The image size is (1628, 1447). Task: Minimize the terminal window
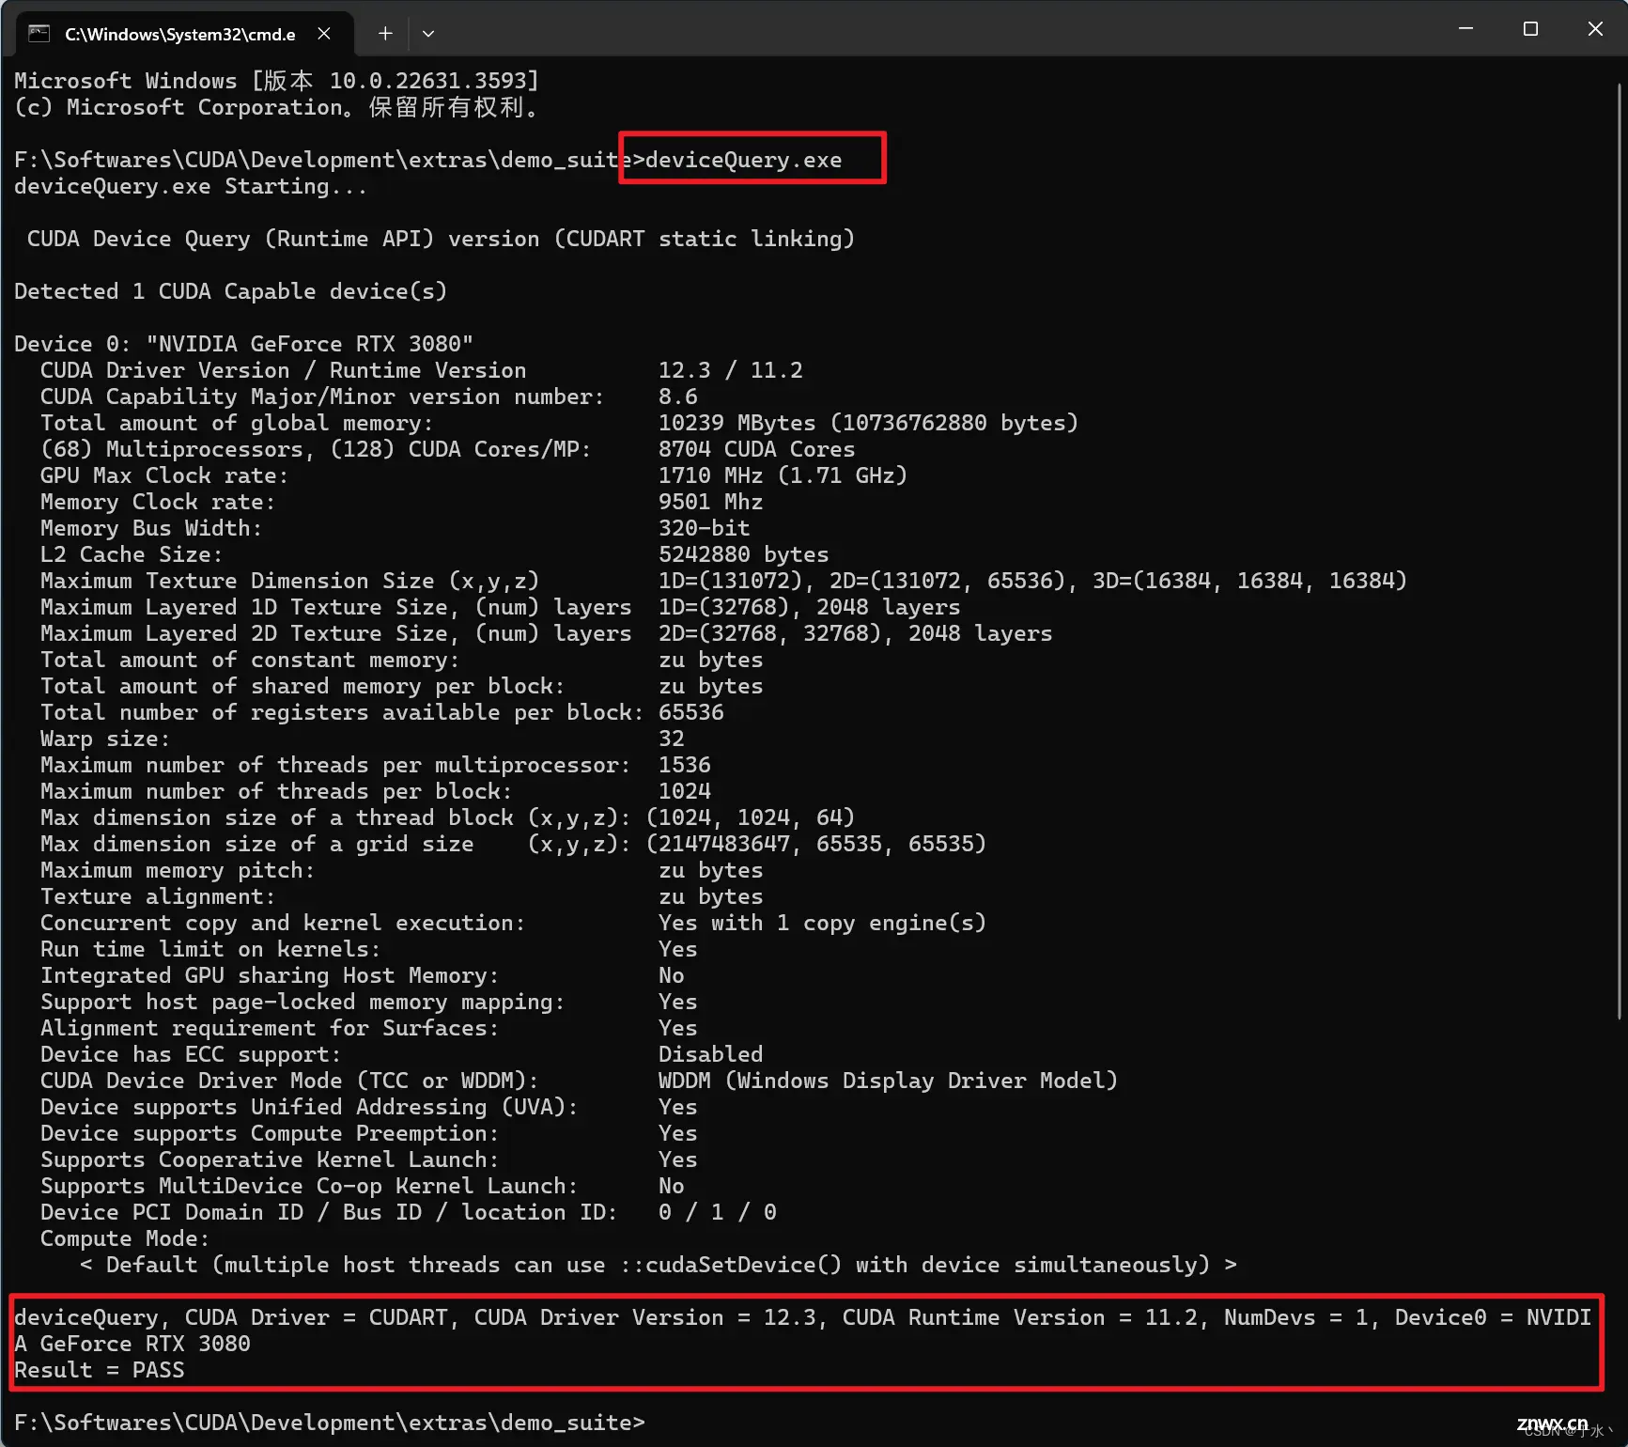point(1465,29)
